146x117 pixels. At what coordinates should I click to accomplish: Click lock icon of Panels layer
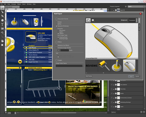point(114,94)
